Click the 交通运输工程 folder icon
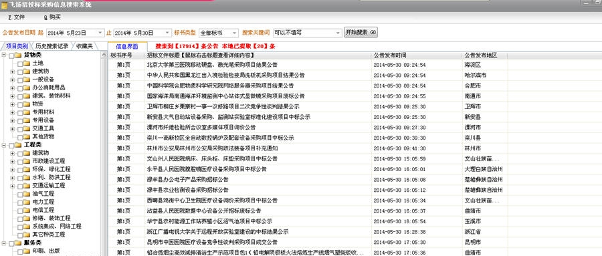Image resolution: width=602 pixels, height=256 pixels. tap(27, 186)
